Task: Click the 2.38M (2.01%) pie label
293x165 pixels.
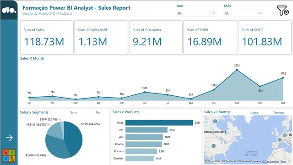Action: (x=48, y=119)
